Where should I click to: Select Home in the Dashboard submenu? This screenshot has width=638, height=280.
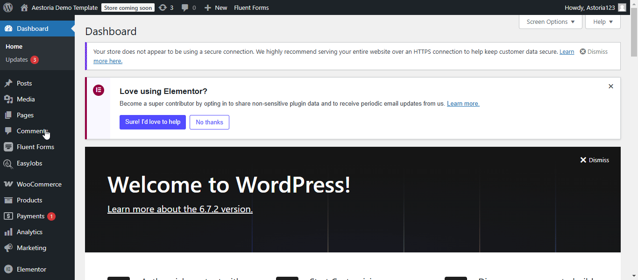tap(14, 47)
